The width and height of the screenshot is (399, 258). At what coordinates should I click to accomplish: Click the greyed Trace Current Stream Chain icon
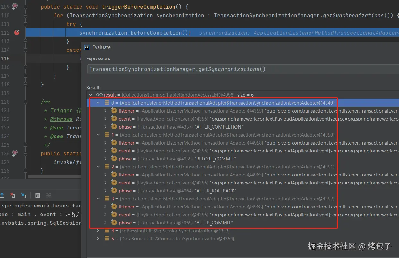click(49, 195)
